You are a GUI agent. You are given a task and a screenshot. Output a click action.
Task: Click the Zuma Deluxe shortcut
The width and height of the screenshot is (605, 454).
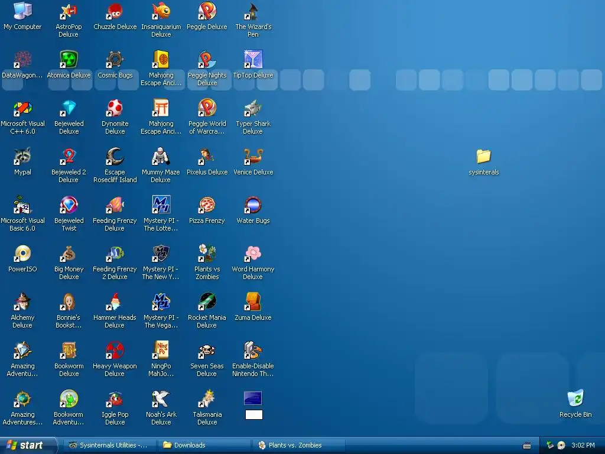[253, 302]
